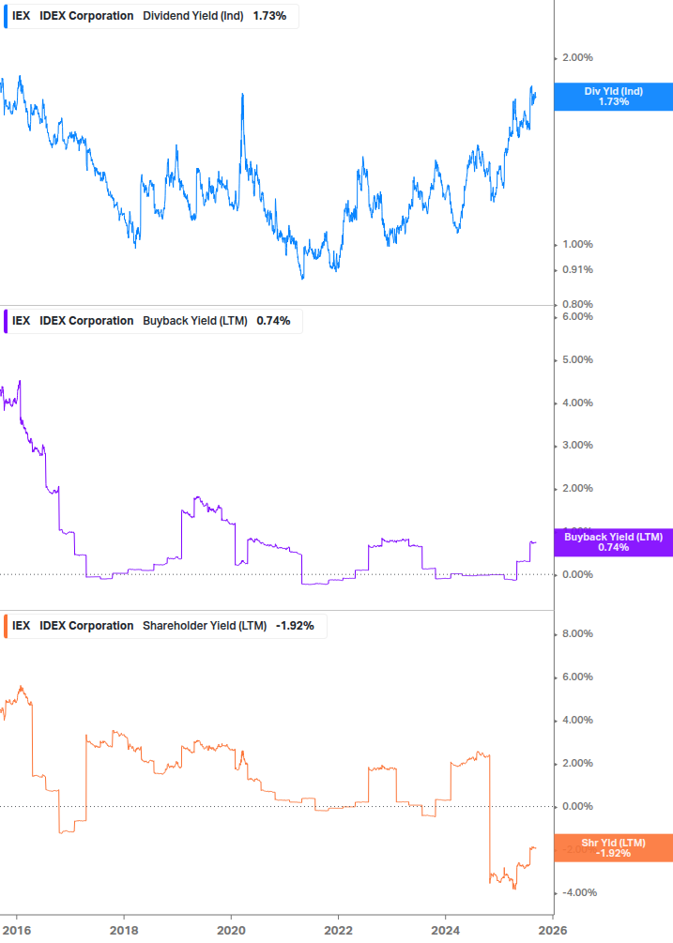The width and height of the screenshot is (673, 943).
Task: Click IEX ticker in the shareholder yield legend
Action: click(x=21, y=626)
